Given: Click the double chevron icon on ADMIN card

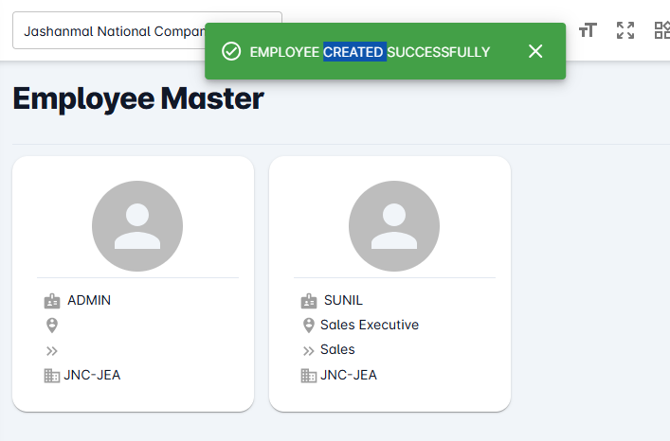Looking at the screenshot, I should point(52,350).
